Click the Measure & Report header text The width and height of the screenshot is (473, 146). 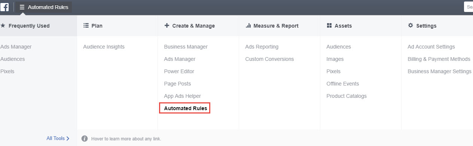coord(276,26)
